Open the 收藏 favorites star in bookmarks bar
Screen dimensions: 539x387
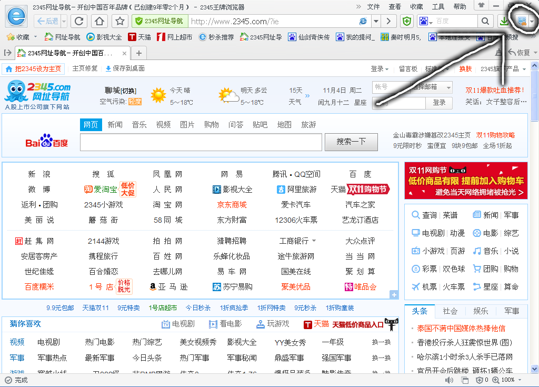coord(18,37)
